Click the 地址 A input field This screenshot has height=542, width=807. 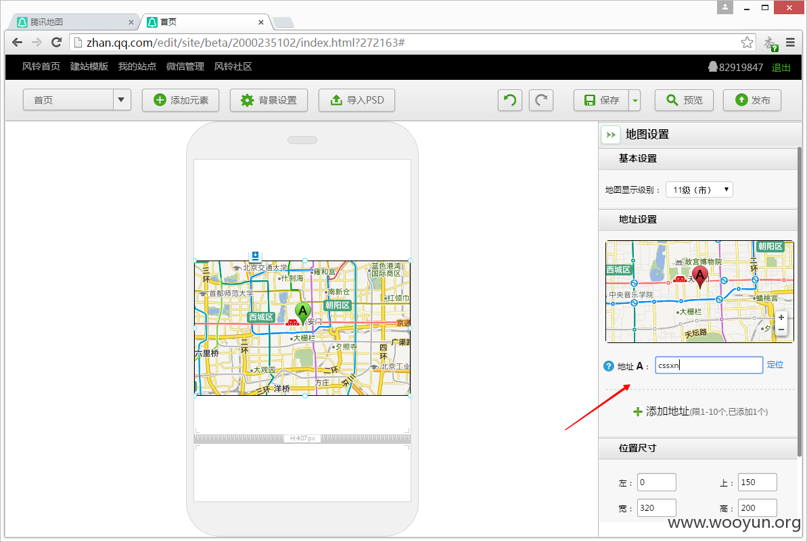pos(709,365)
